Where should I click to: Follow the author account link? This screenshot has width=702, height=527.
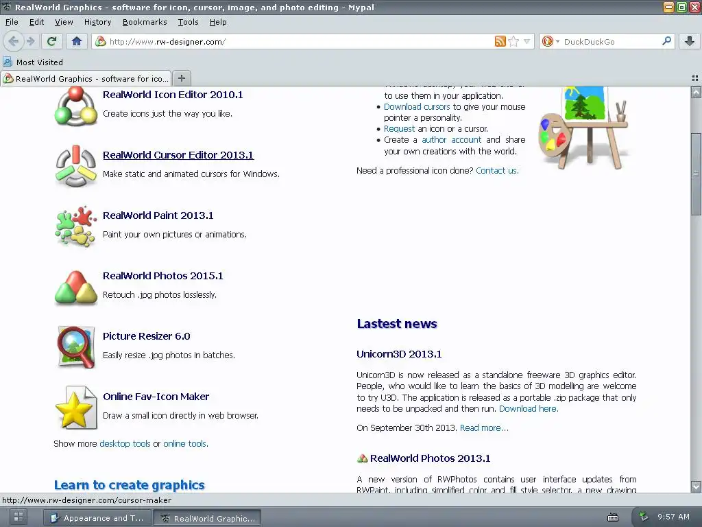(x=452, y=140)
